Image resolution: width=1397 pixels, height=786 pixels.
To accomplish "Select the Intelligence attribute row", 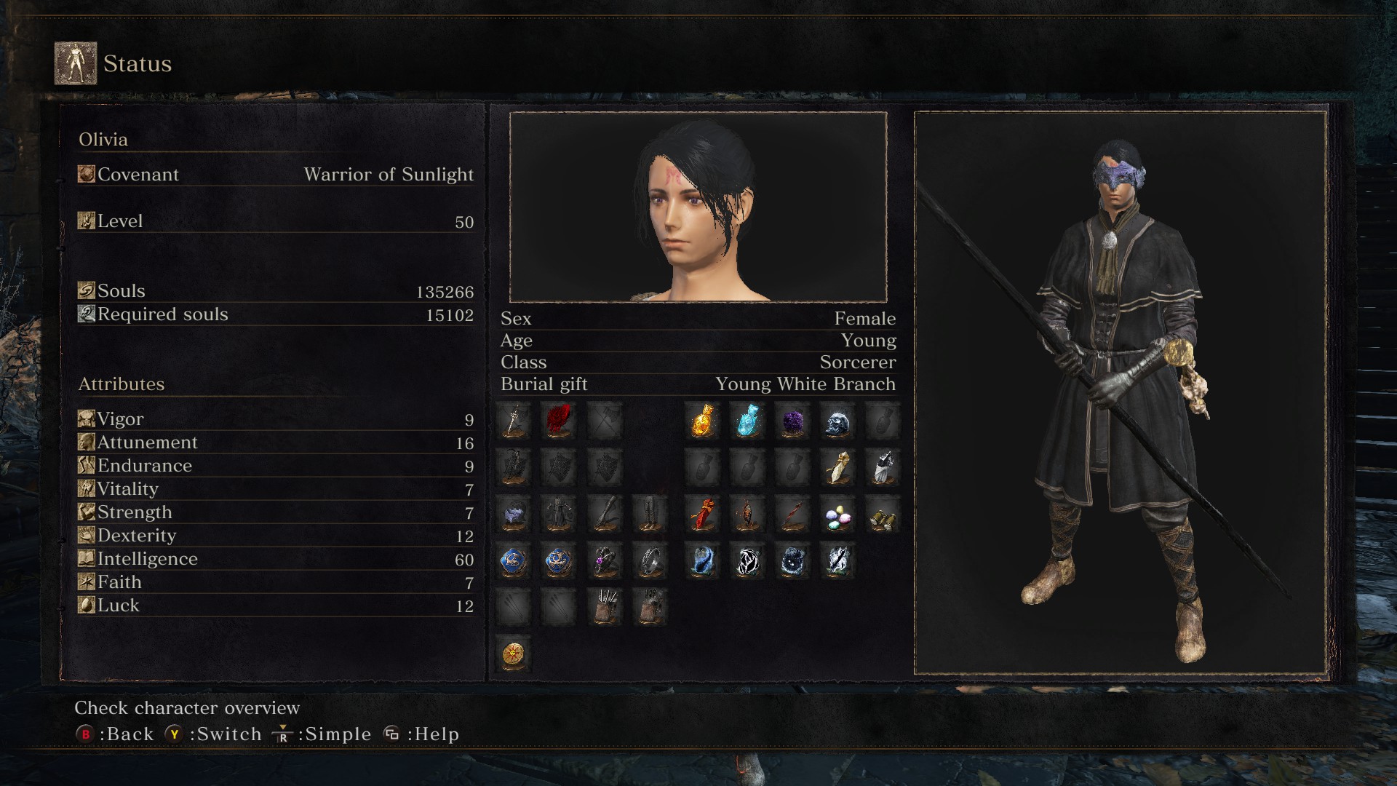I will click(x=276, y=559).
